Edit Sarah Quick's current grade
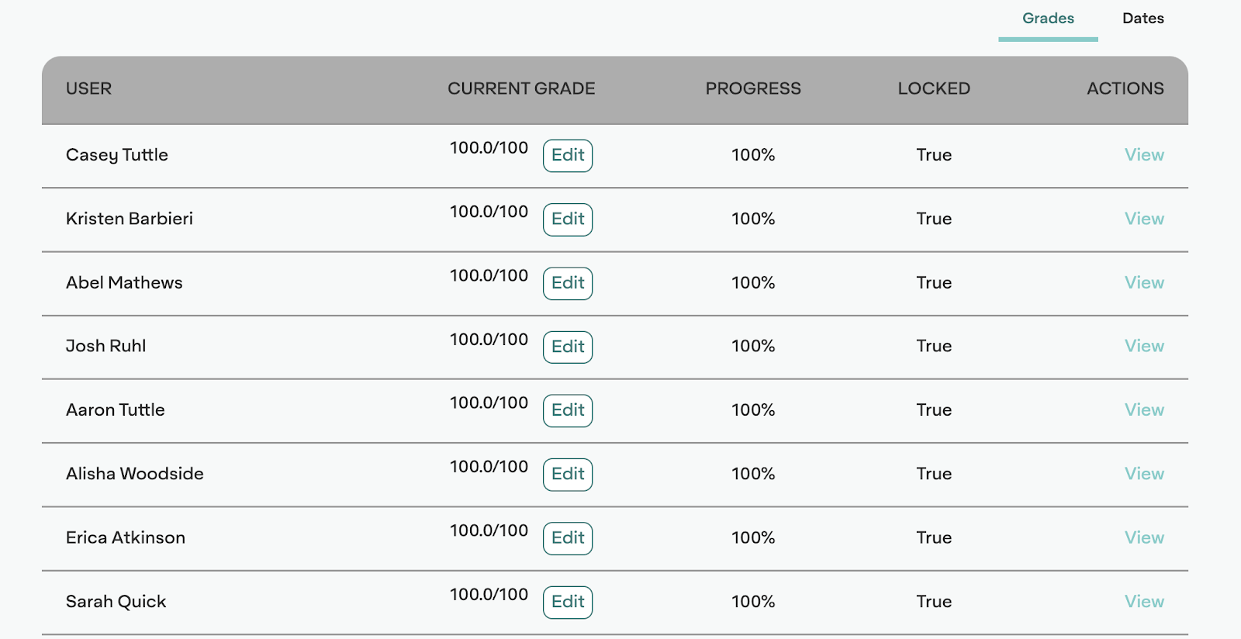The width and height of the screenshot is (1241, 639). pos(568,602)
